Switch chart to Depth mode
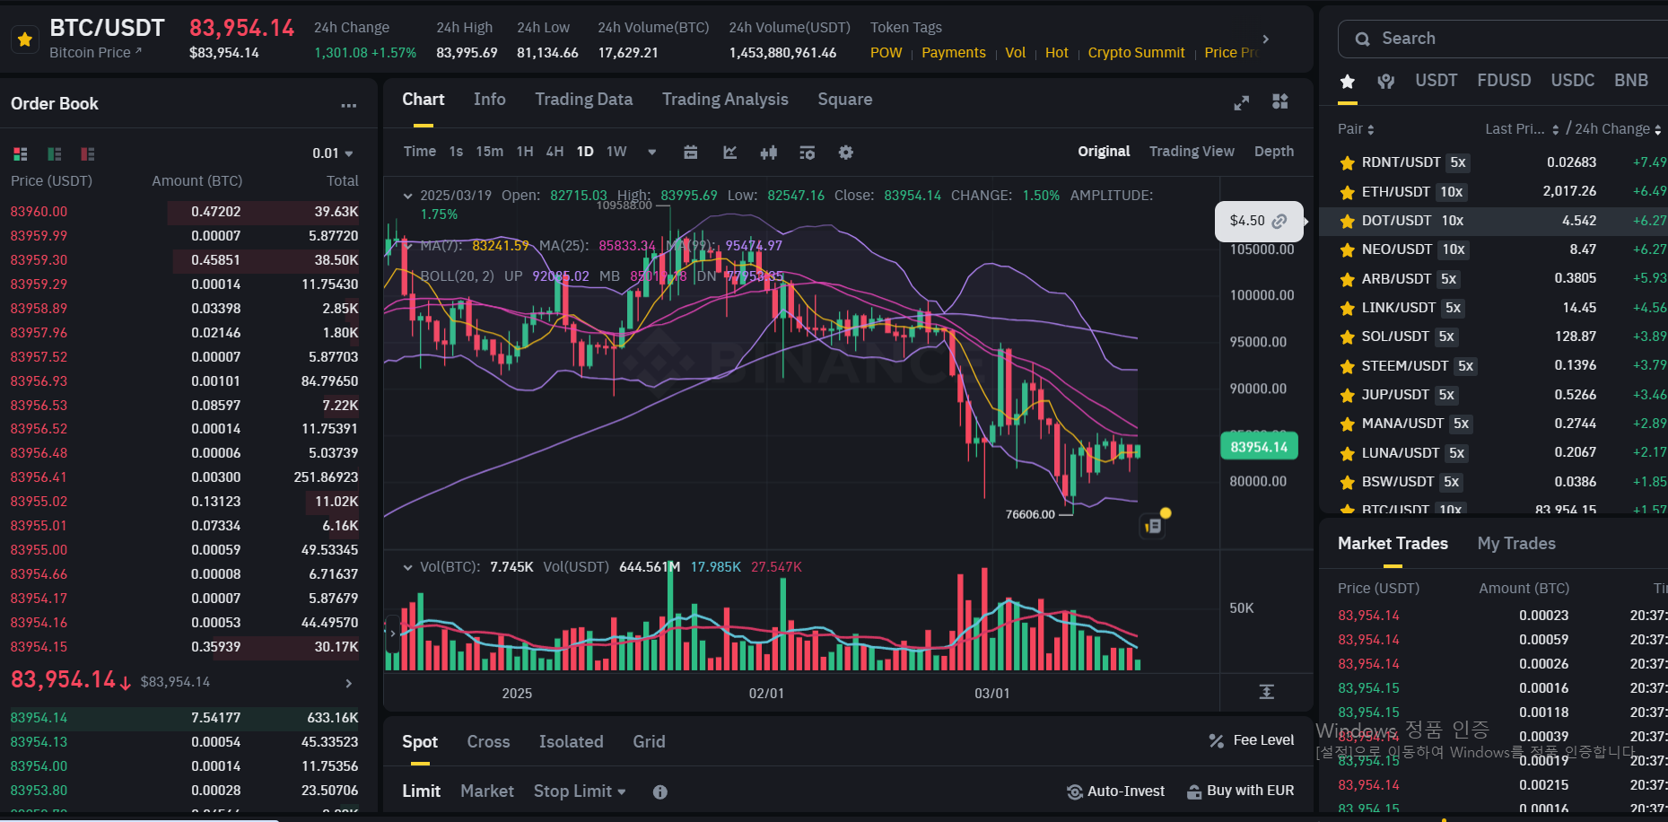The width and height of the screenshot is (1668, 822). click(x=1274, y=152)
